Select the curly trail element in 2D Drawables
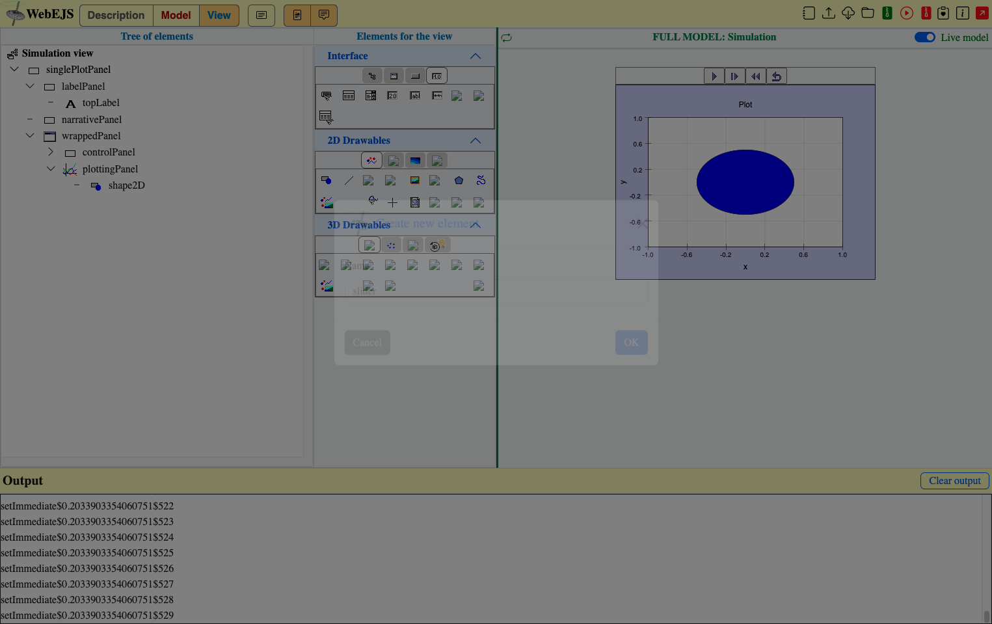 click(x=481, y=180)
